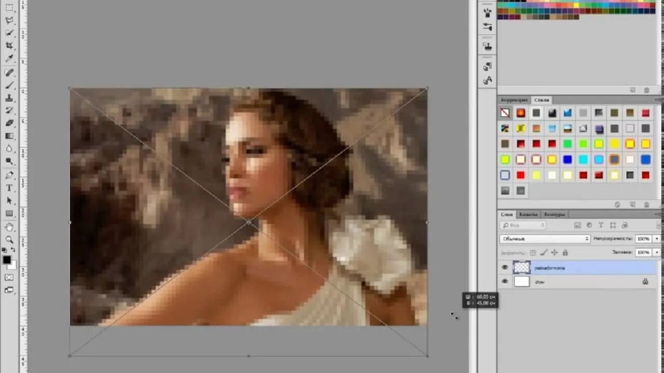Open the background color picker
Viewport: 664px width, 373px height.
tap(13, 266)
